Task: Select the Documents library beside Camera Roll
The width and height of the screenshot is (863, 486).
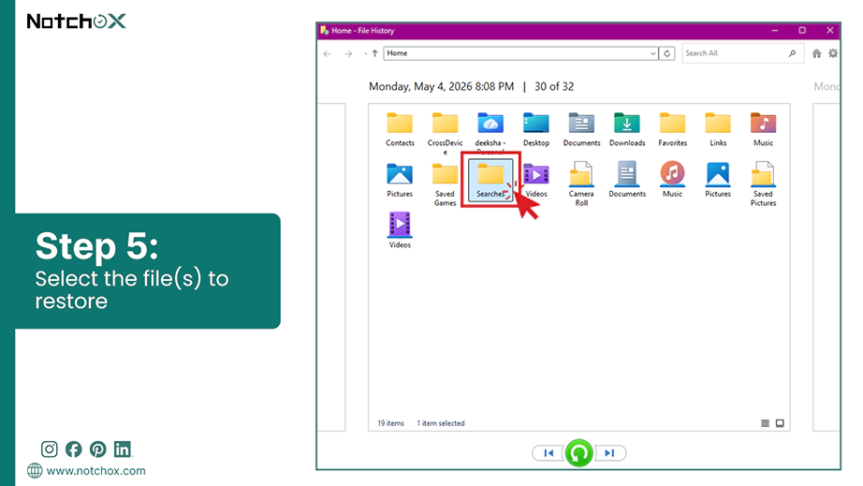Action: [x=627, y=180]
